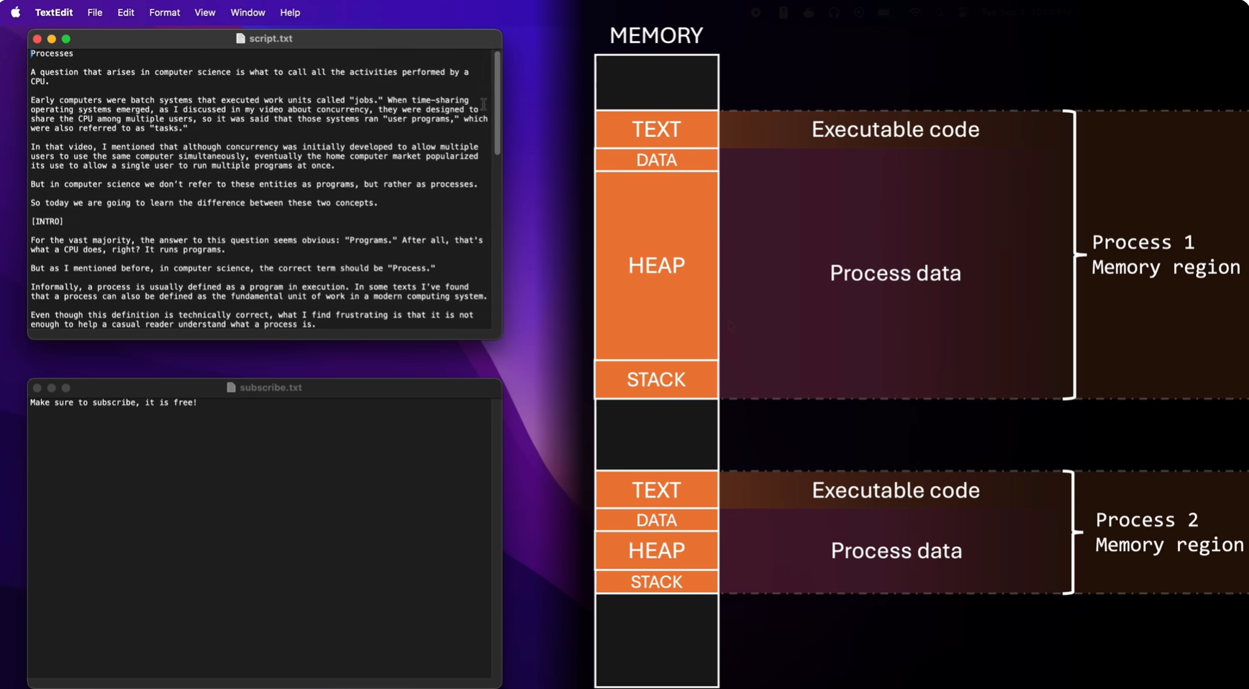Open the Edit menu
This screenshot has width=1249, height=689.
click(x=126, y=12)
